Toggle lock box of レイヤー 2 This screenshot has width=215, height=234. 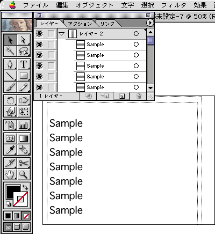[51, 34]
